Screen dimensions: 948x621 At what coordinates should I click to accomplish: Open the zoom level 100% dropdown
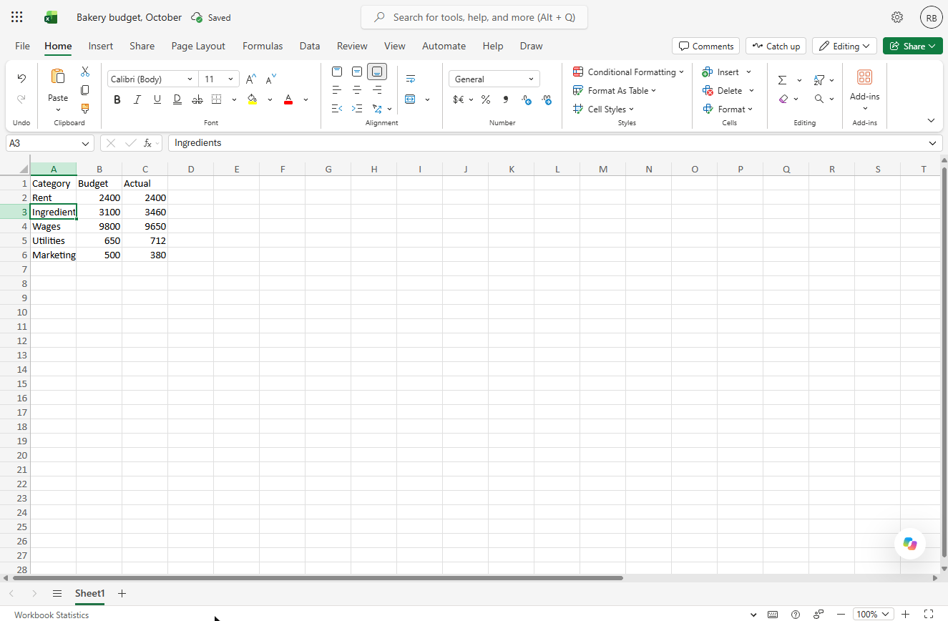(874, 614)
